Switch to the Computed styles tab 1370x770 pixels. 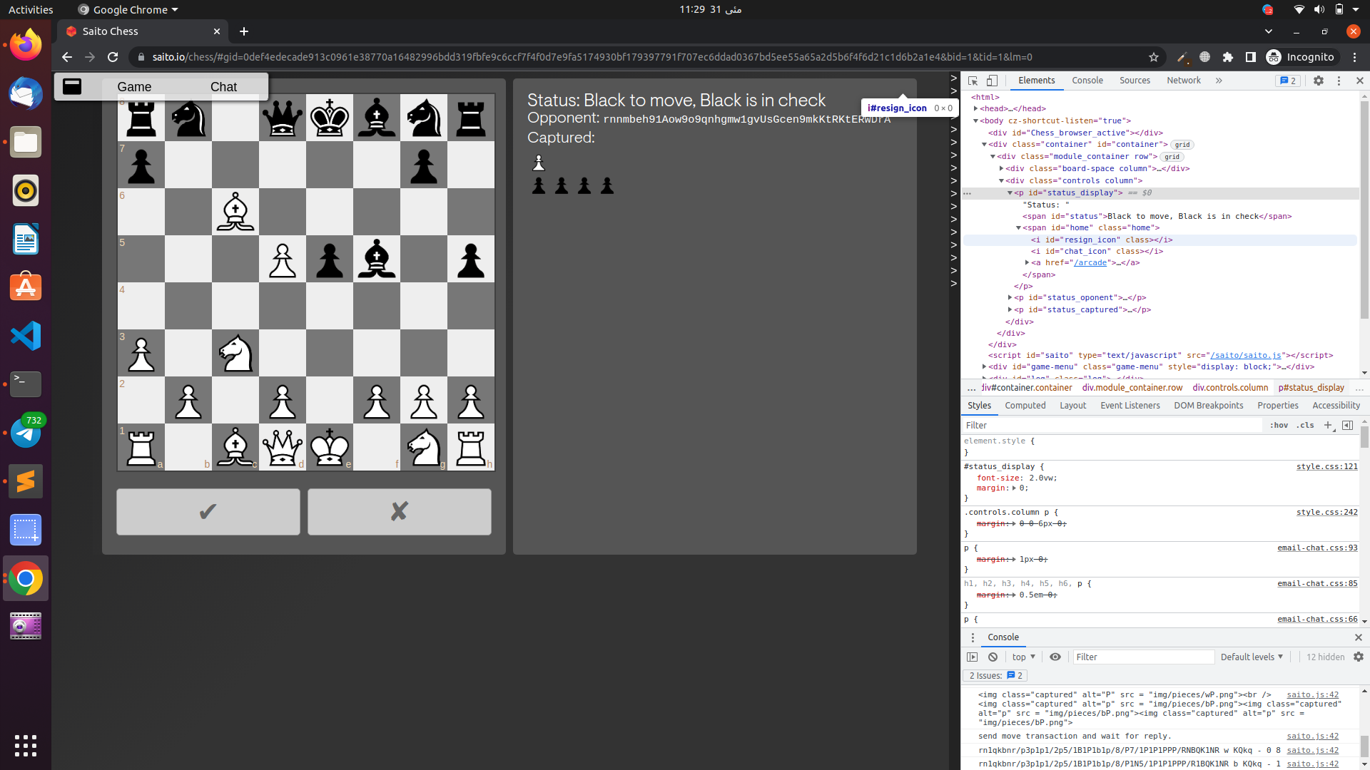click(x=1025, y=405)
